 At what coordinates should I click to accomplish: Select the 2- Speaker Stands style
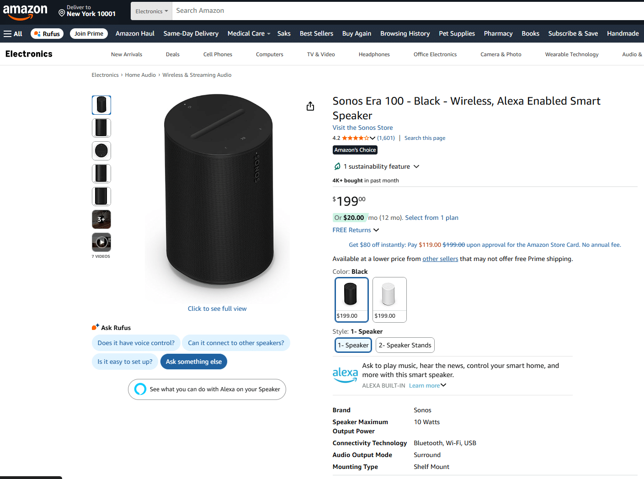tap(405, 345)
